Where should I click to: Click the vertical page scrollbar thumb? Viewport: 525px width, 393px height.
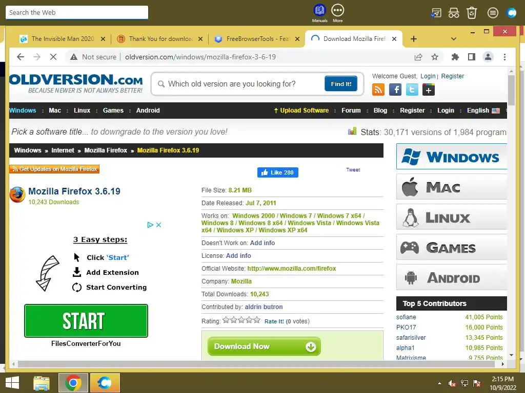(511, 90)
